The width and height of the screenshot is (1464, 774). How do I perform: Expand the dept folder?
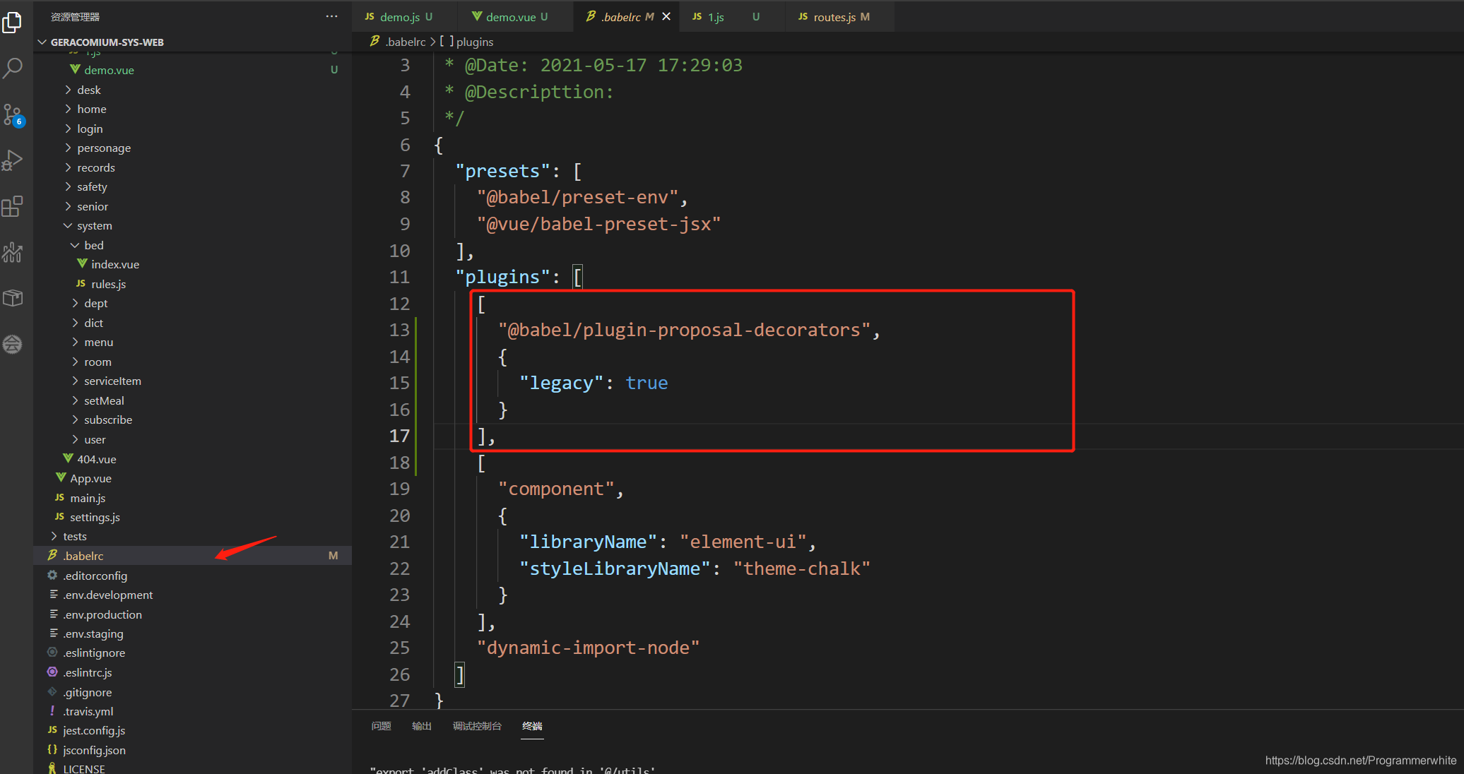[193, 303]
